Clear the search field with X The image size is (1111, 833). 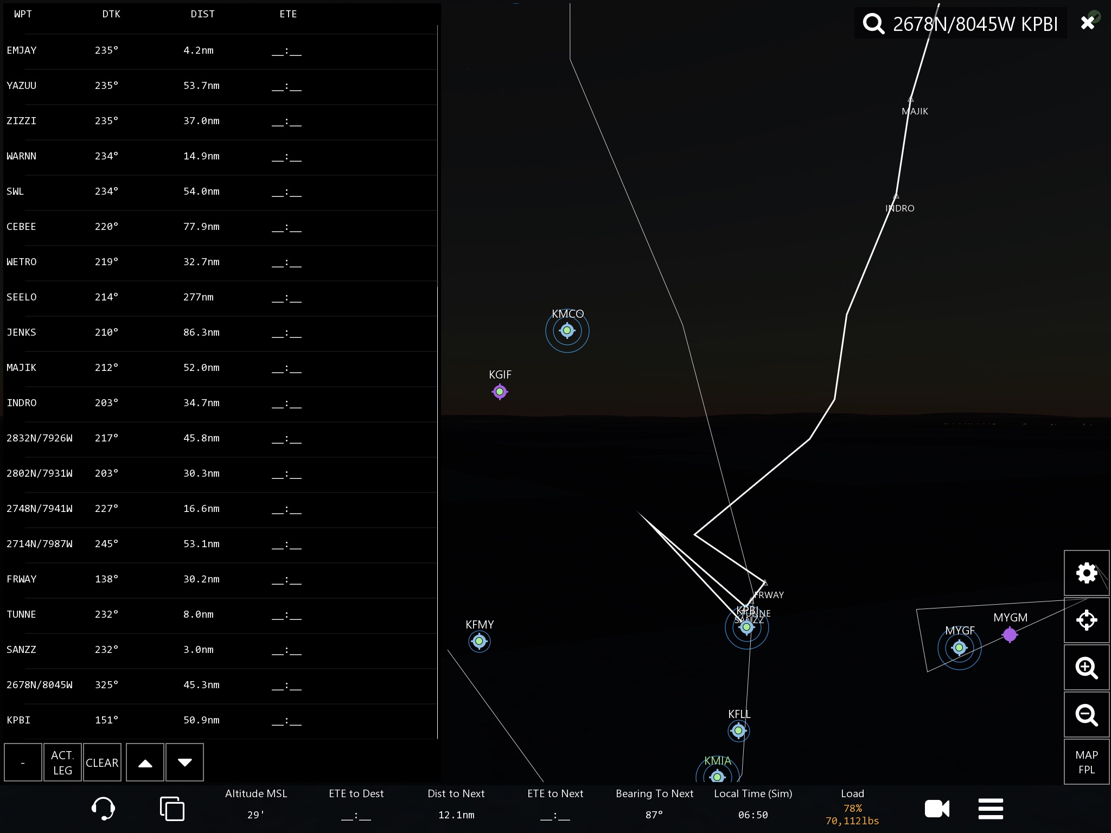pos(1087,23)
